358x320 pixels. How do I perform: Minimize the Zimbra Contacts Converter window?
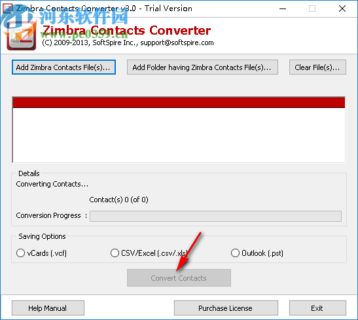pos(283,9)
